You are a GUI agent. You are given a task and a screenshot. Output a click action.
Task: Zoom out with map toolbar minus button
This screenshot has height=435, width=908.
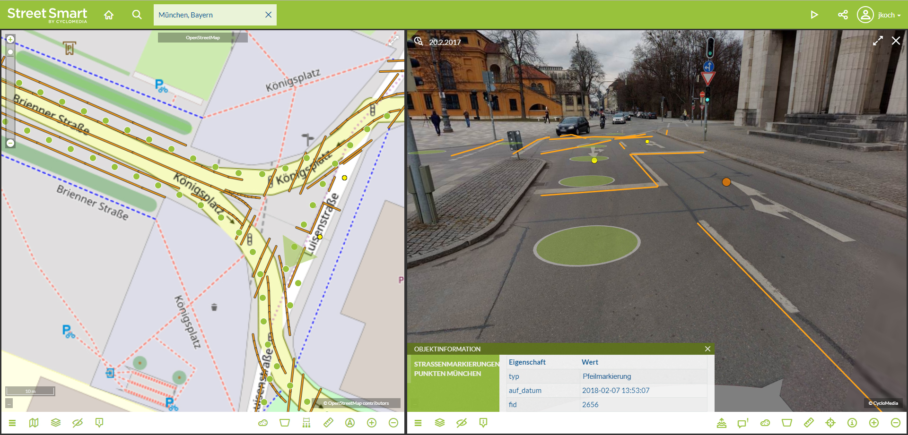coord(393,423)
